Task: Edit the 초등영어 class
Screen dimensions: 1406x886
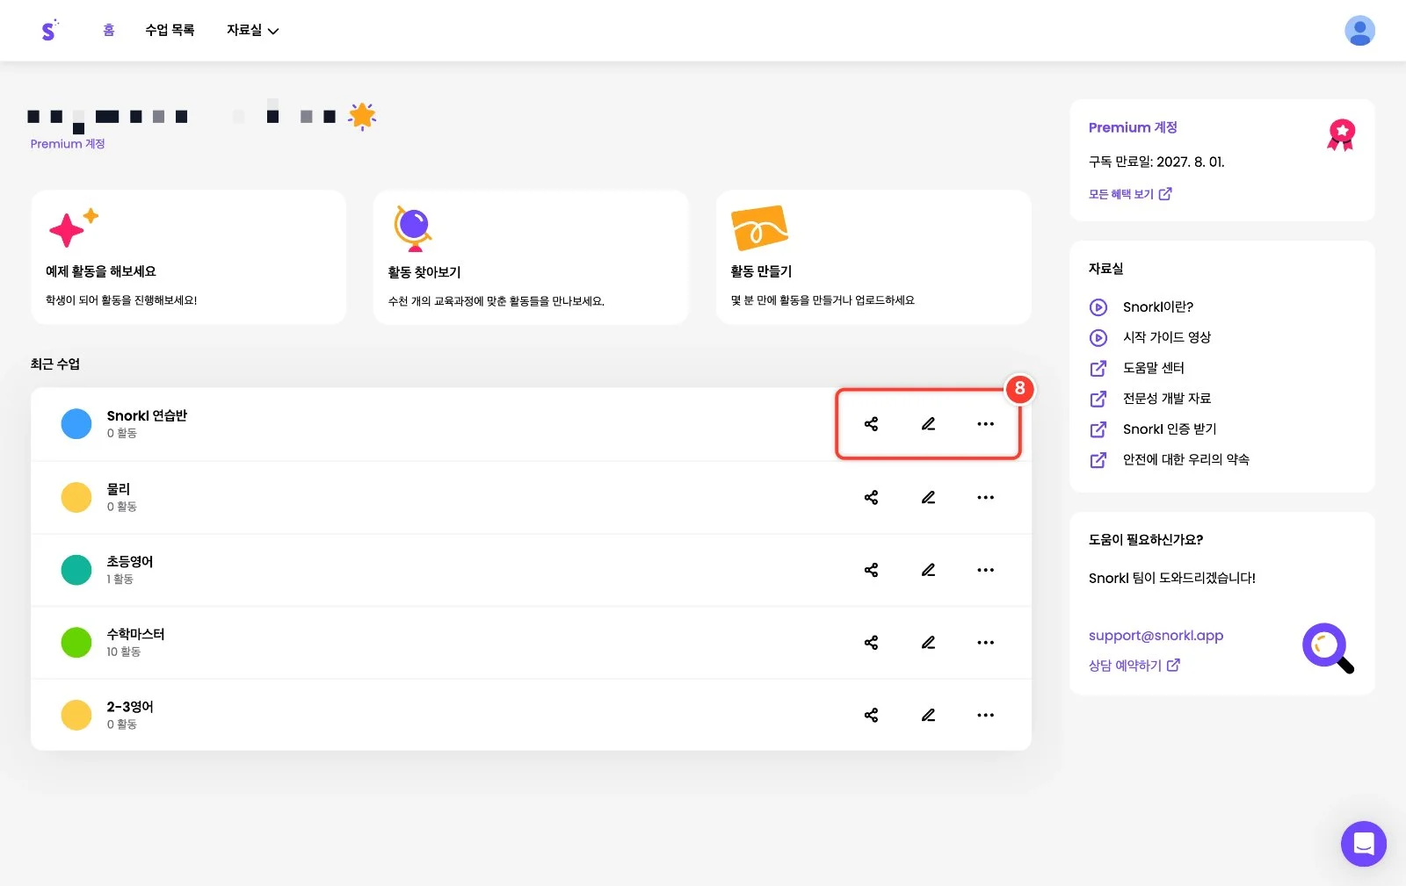Action: tap(928, 570)
